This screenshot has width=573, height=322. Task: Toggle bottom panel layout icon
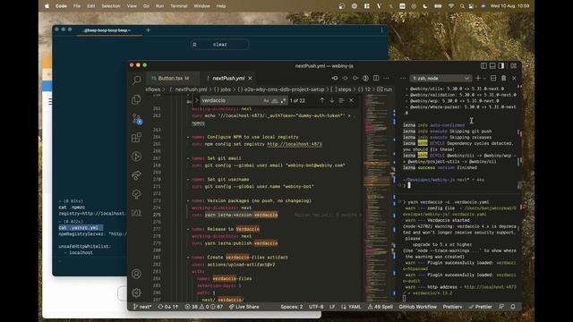click(492, 65)
